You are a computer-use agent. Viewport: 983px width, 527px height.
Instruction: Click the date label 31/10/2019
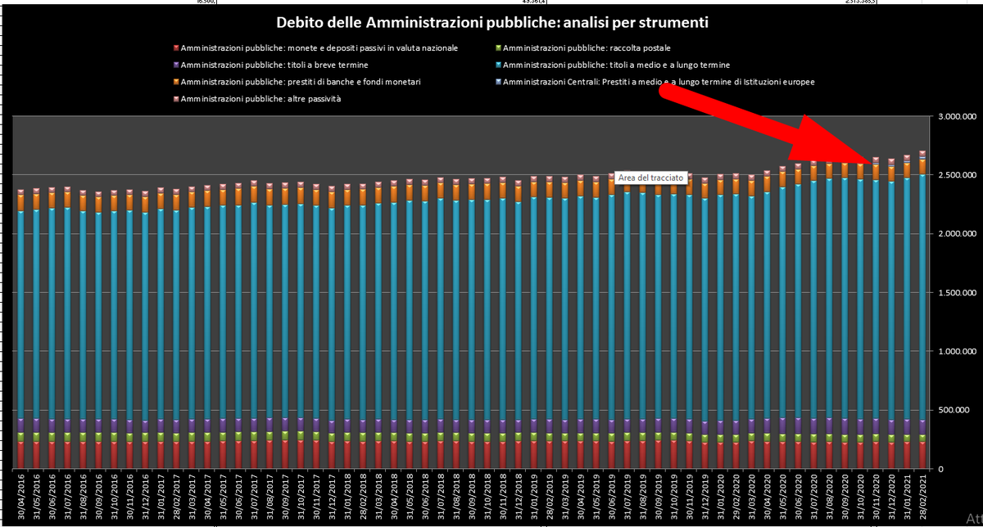[676, 498]
